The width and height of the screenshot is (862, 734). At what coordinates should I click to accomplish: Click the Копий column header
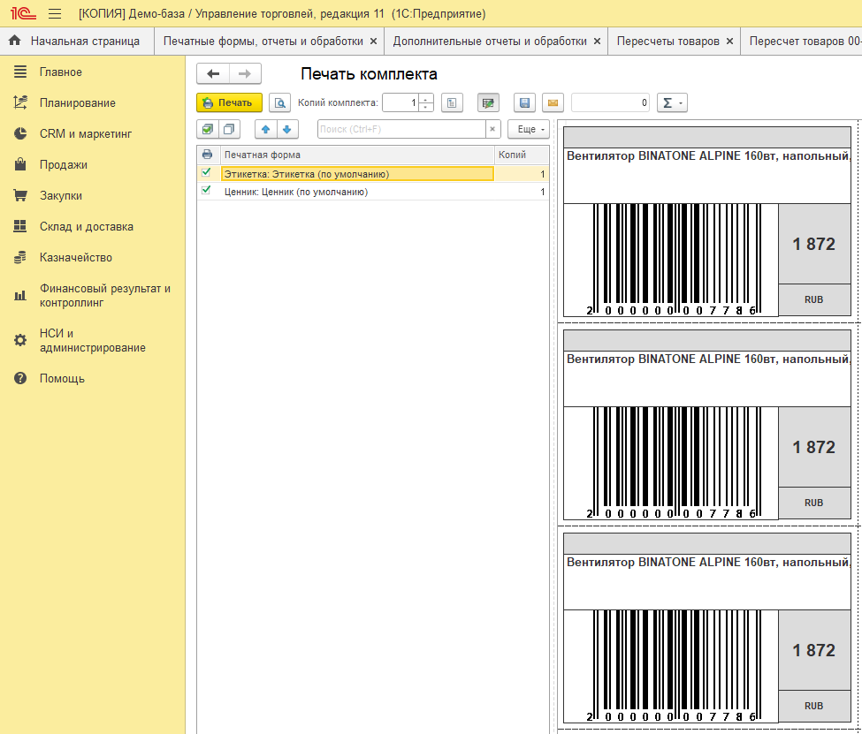[522, 155]
